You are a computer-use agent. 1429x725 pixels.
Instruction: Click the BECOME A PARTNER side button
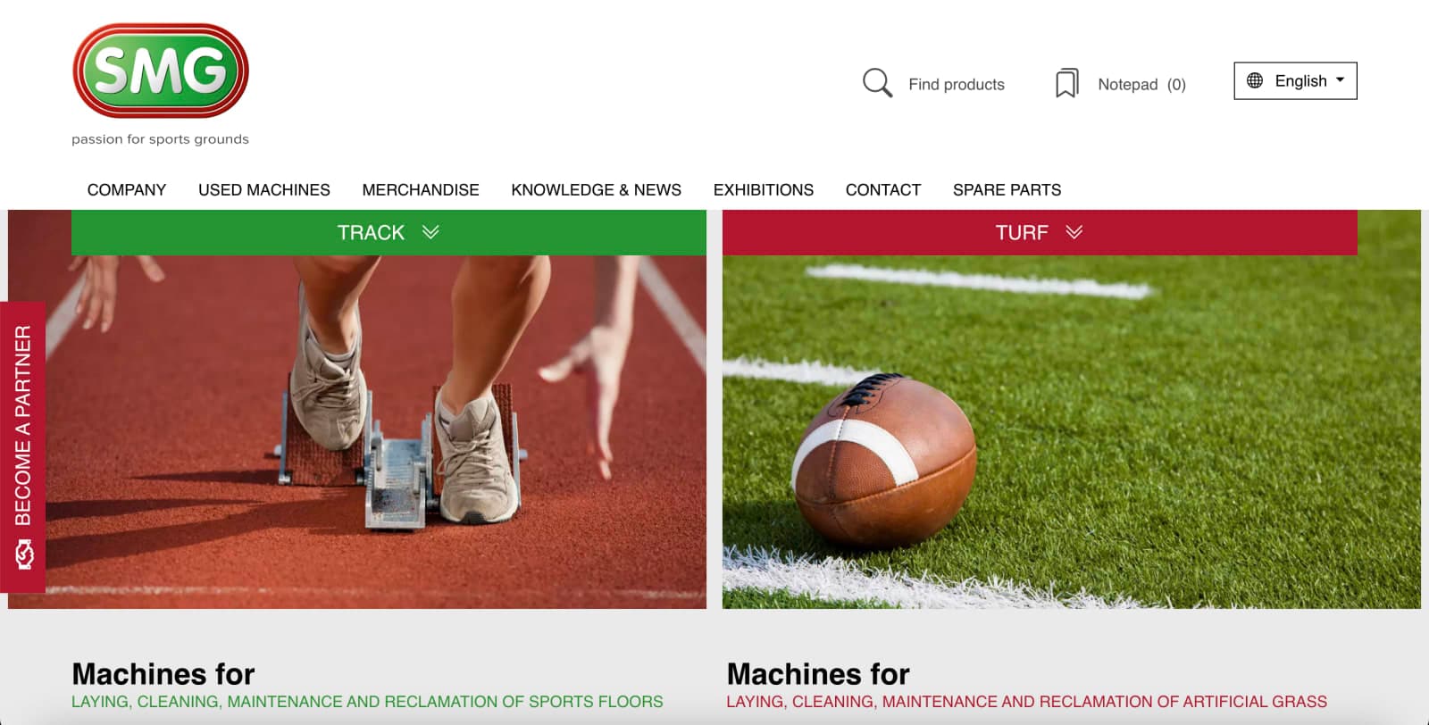coord(23,447)
